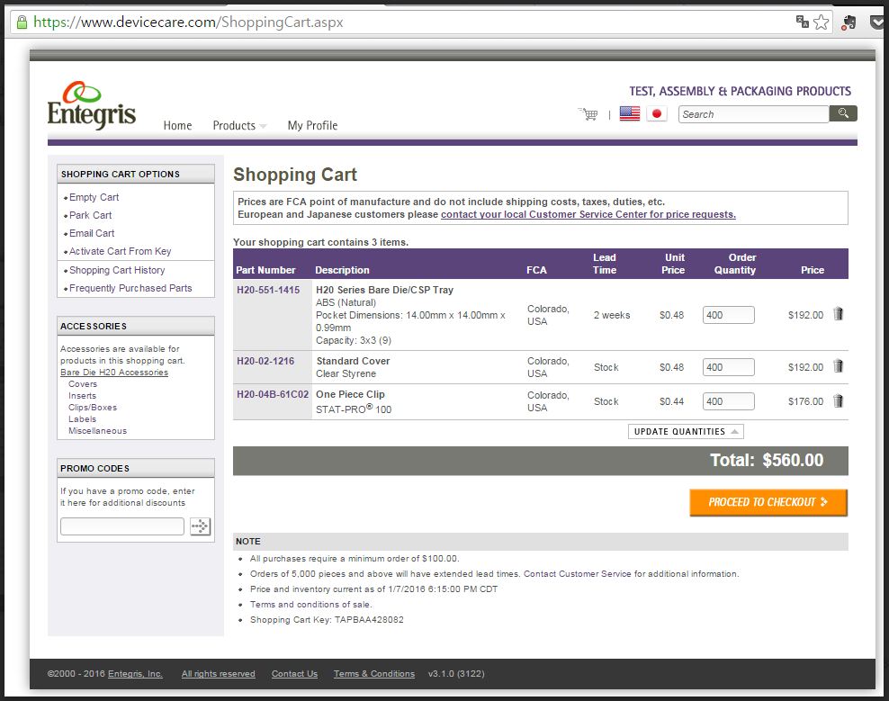Open My Profile menu
The image size is (889, 701).
(312, 125)
